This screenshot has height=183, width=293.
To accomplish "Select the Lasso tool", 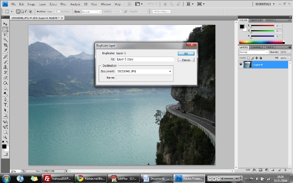I will pos(5,35).
